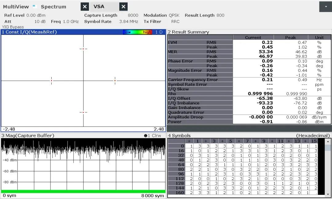Click the Peak column header

point(290,37)
